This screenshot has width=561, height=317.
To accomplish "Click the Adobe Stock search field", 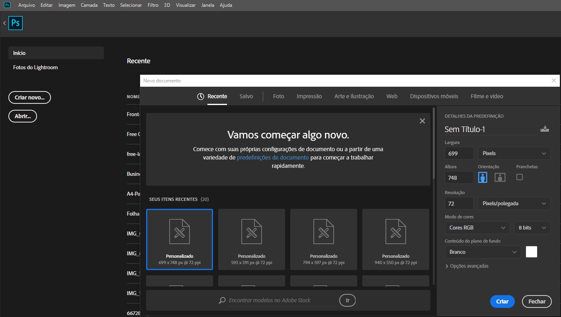I will pyautogui.click(x=282, y=300).
